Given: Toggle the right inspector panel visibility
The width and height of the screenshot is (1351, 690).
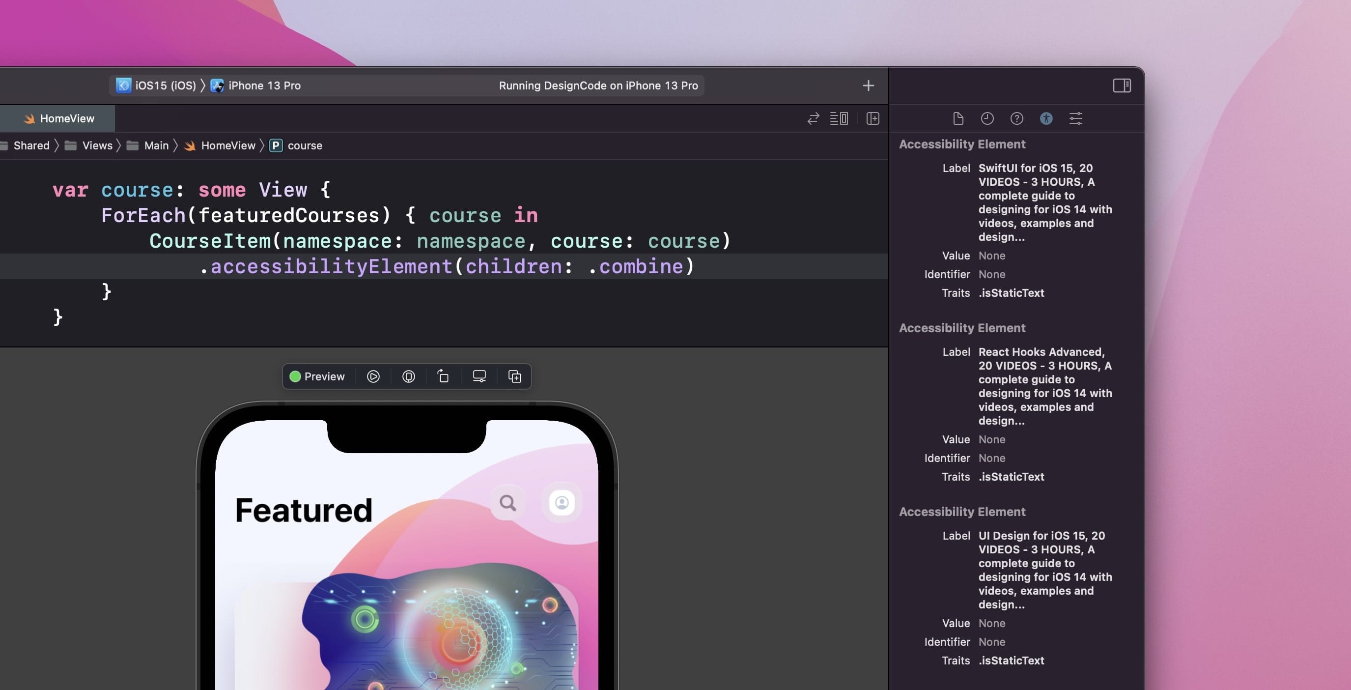Looking at the screenshot, I should pyautogui.click(x=1122, y=86).
